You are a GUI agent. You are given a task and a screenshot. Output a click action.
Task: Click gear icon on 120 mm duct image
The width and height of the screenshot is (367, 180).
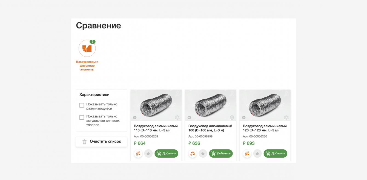[x=286, y=118]
